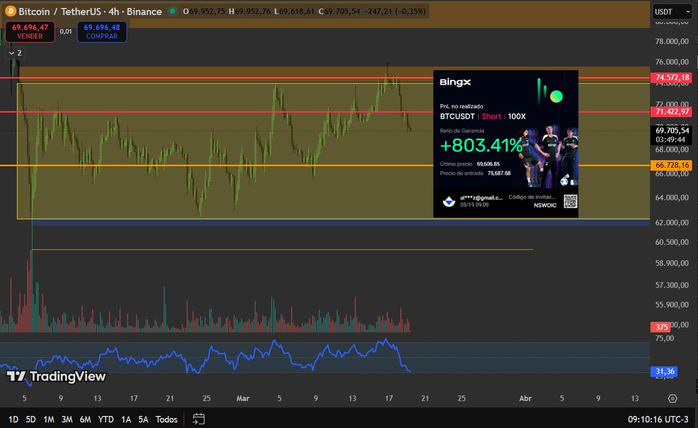Image resolution: width=698 pixels, height=428 pixels.
Task: Select the Todos time range
Action: pos(166,419)
